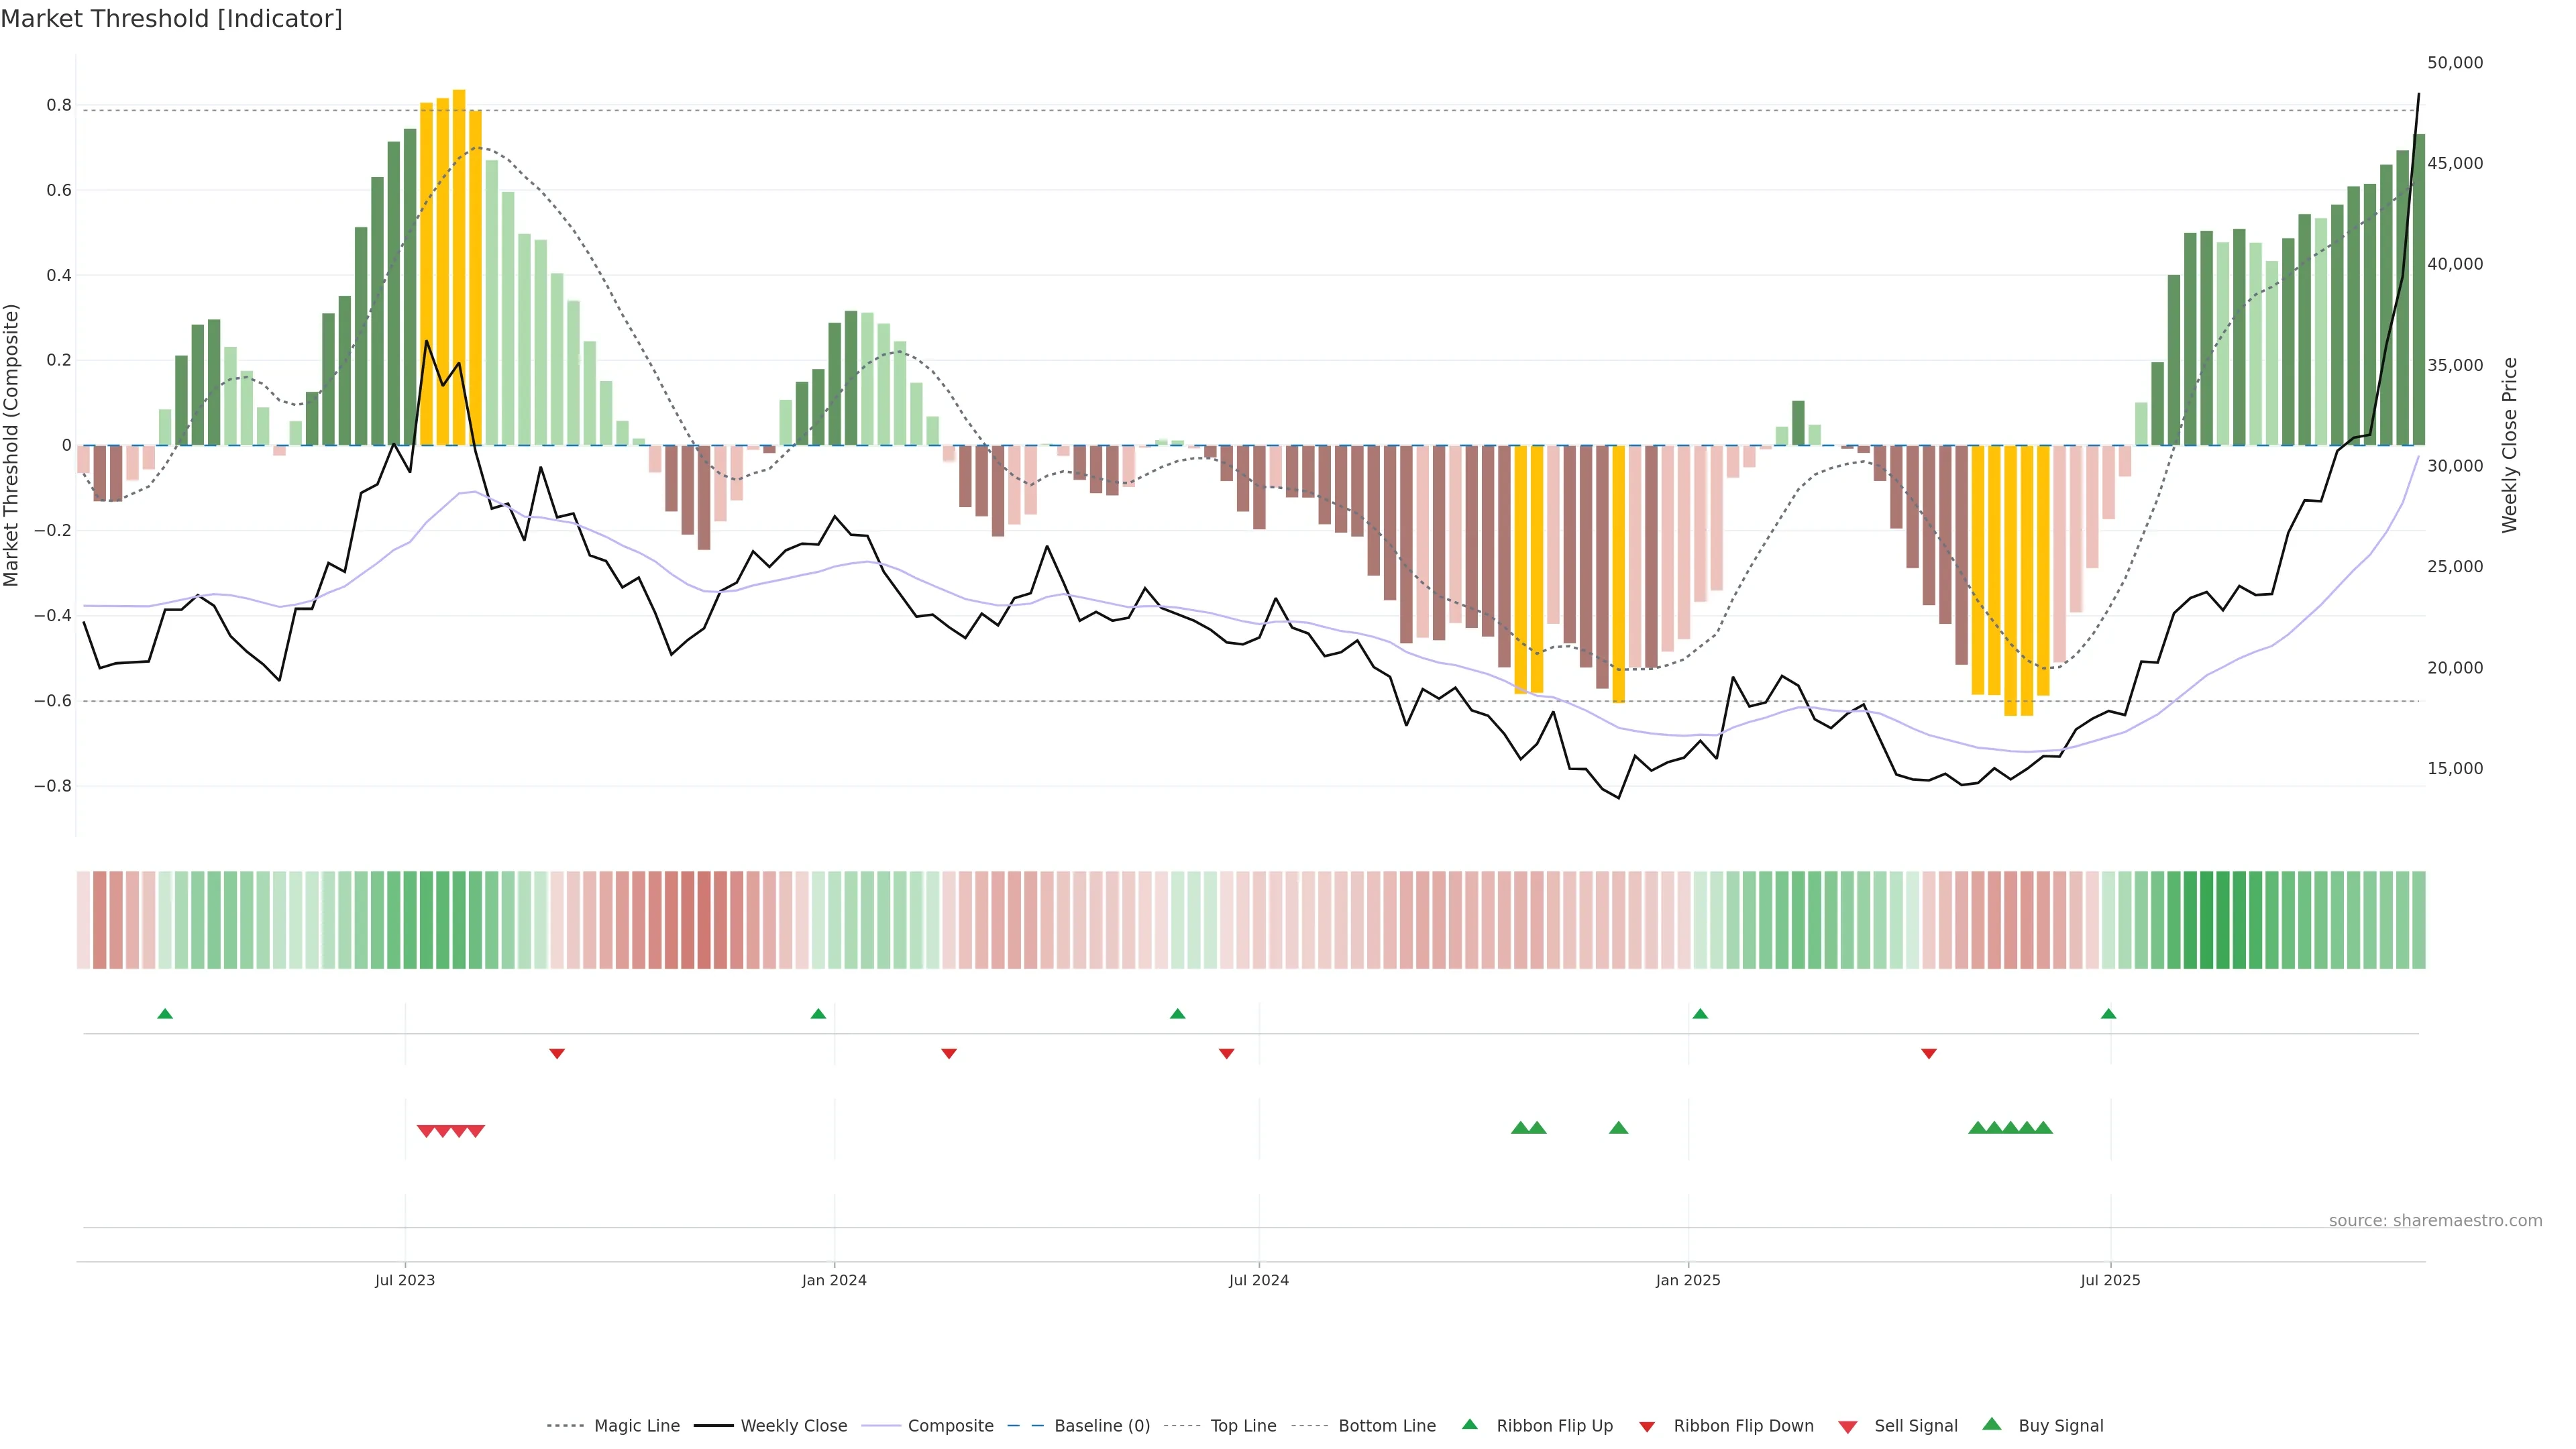This screenshot has height=1449, width=2576.
Task: Click Ribbon Flip Up legend triangle icon
Action: (x=1470, y=1424)
